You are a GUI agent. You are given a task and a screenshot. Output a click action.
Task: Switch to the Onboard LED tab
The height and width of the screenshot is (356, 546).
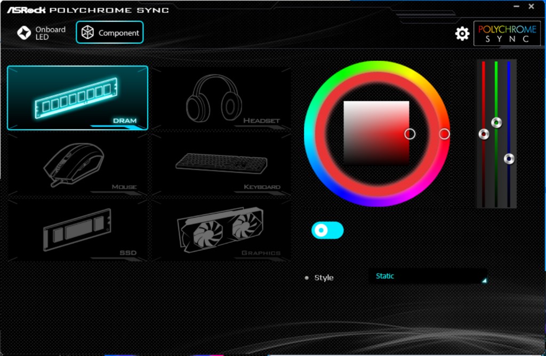[x=42, y=33]
